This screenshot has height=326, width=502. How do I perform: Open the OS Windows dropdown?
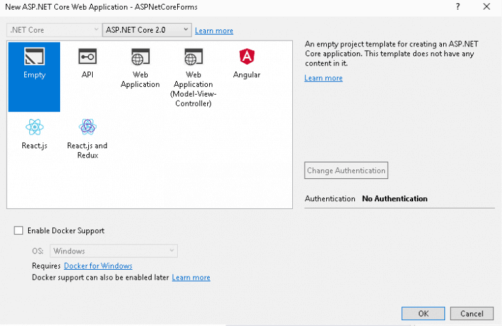click(x=114, y=251)
